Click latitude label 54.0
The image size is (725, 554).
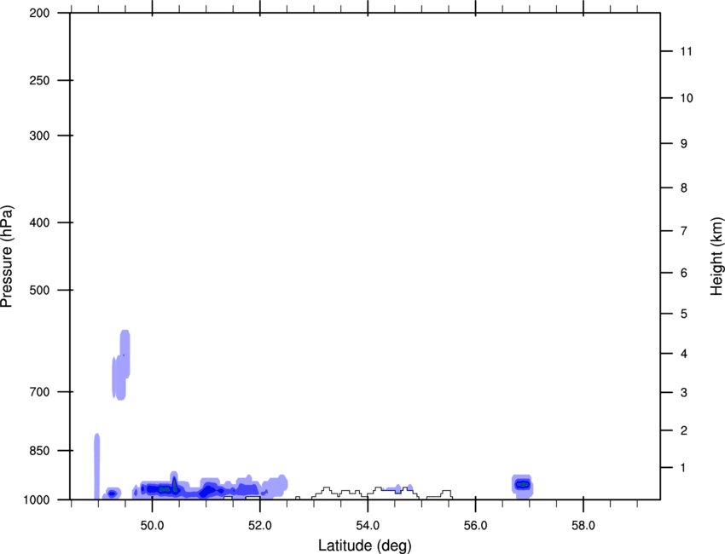pos(368,526)
